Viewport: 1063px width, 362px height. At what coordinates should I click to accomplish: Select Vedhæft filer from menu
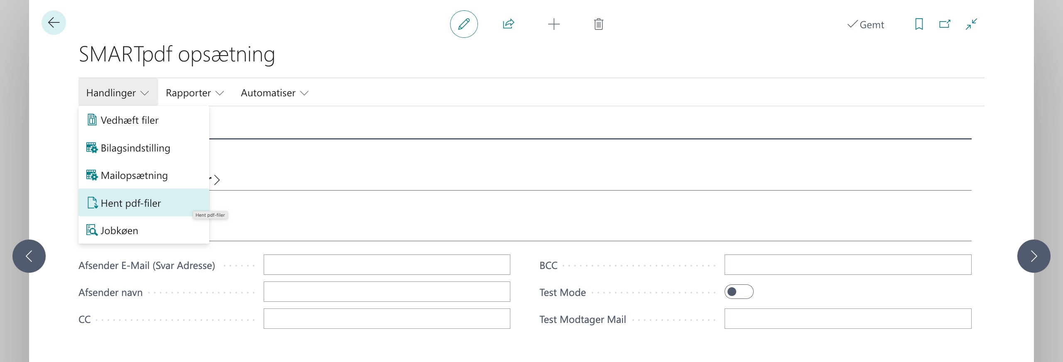(130, 120)
